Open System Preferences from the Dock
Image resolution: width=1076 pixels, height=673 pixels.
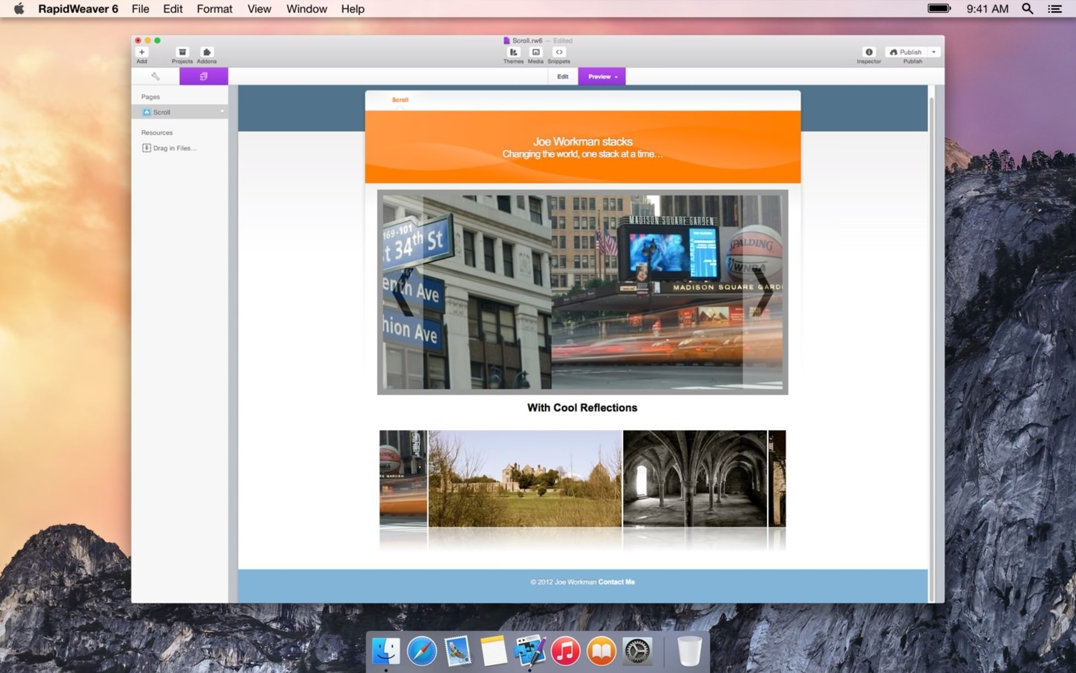point(637,651)
